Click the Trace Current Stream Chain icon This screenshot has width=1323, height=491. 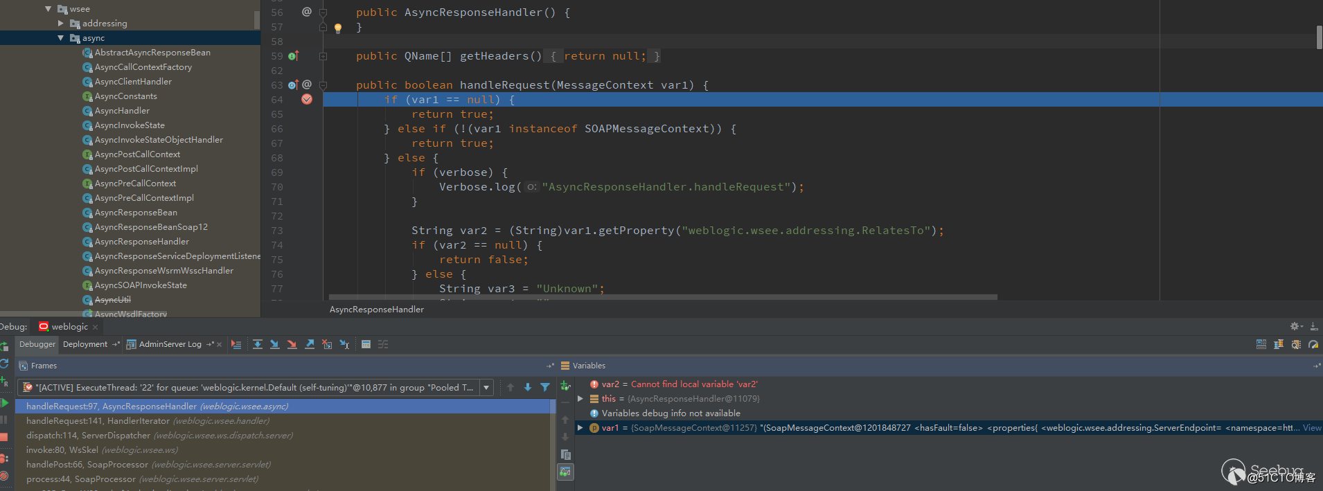pos(383,344)
